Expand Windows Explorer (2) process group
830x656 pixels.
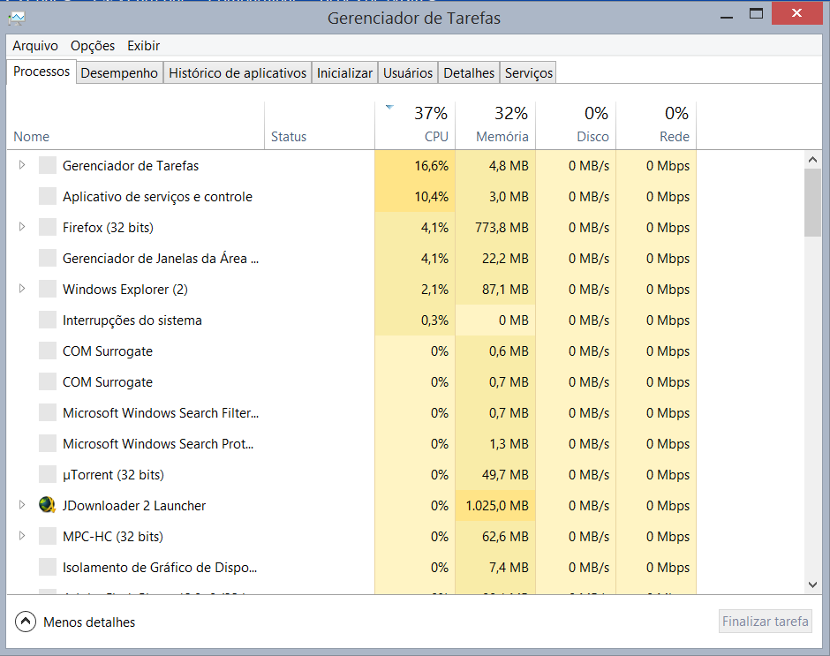22,289
